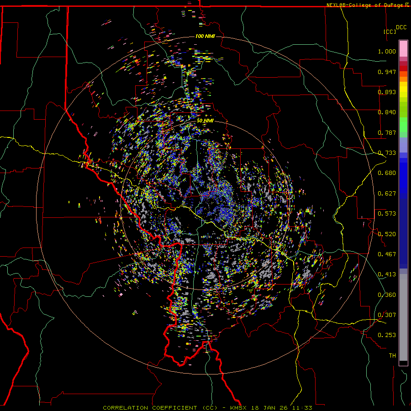Pick the red swatch on color bar
The height and width of the screenshot is (411, 411).
pos(403,68)
